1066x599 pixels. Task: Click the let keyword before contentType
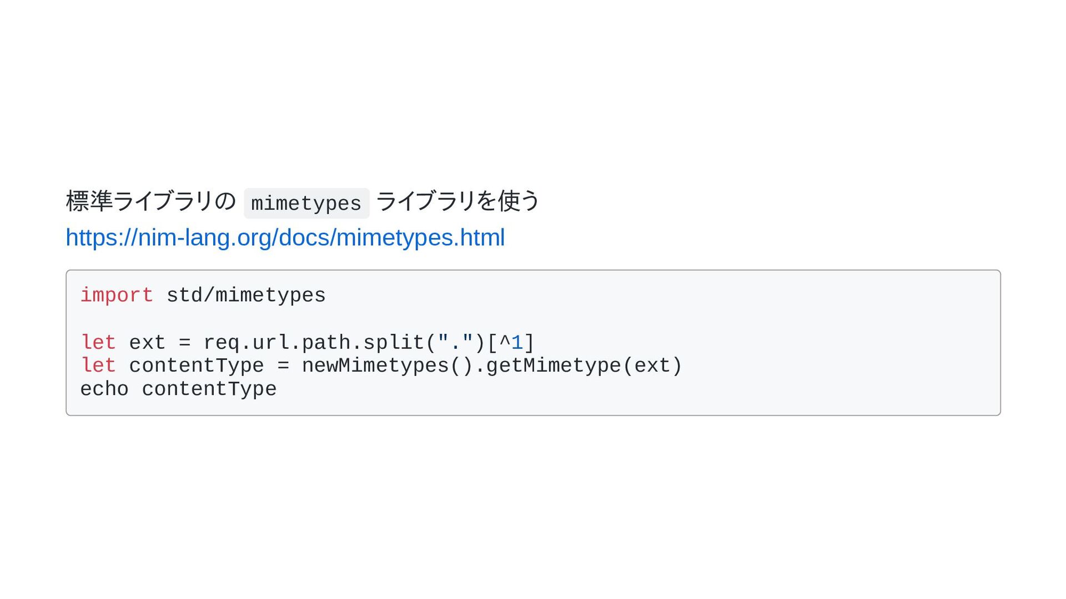[98, 366]
